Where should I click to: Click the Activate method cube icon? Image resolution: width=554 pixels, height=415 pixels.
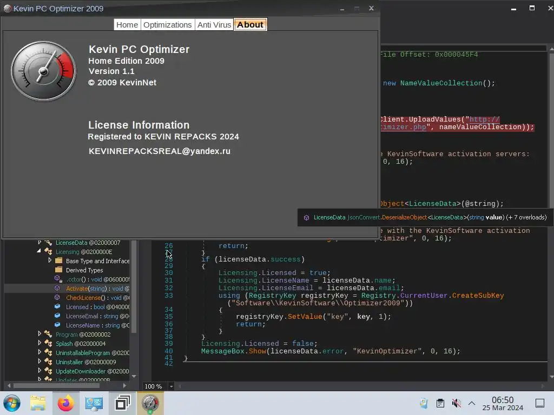click(x=57, y=289)
